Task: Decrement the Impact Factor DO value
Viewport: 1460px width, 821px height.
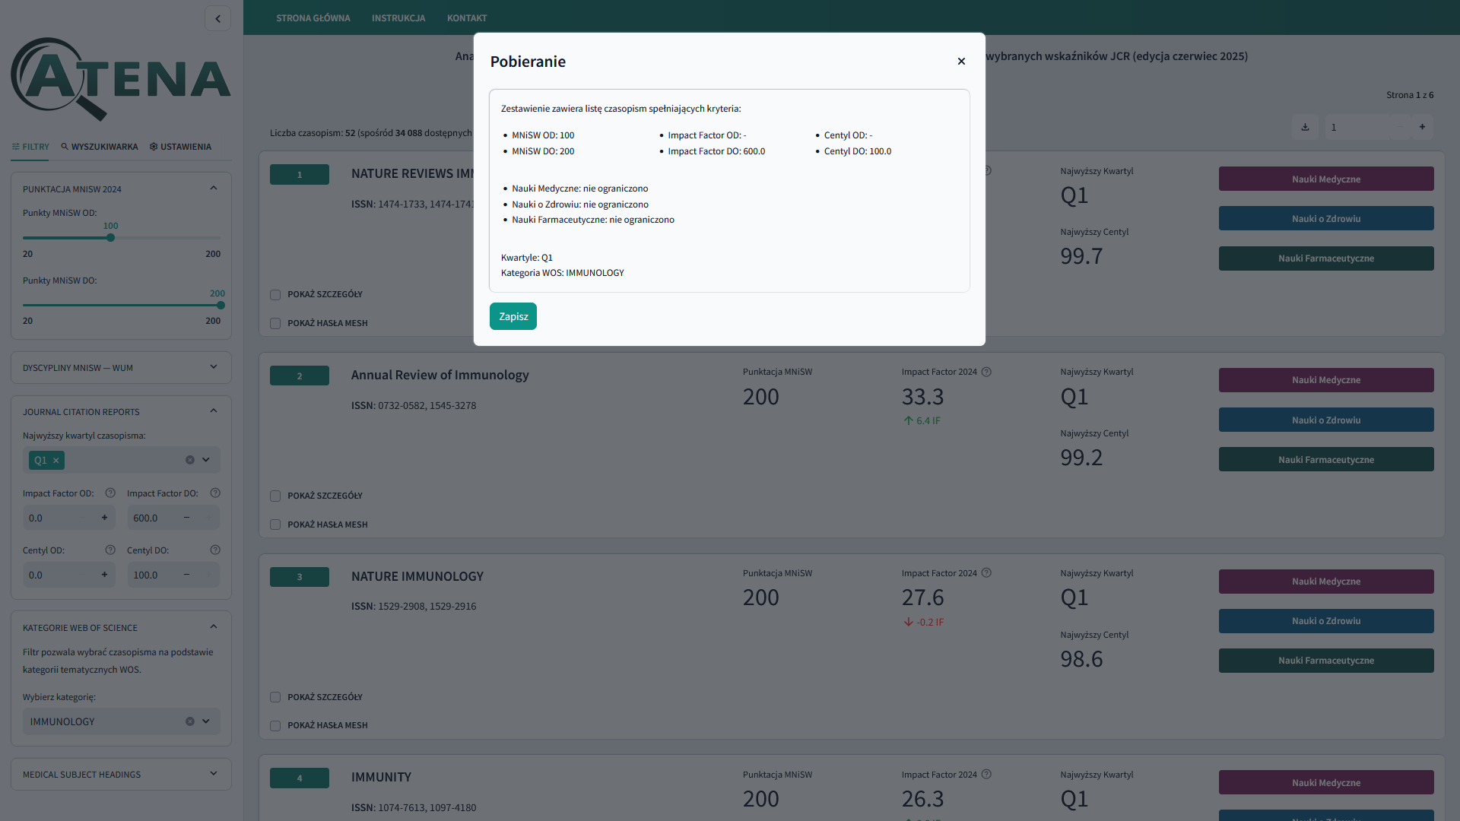Action: click(186, 518)
